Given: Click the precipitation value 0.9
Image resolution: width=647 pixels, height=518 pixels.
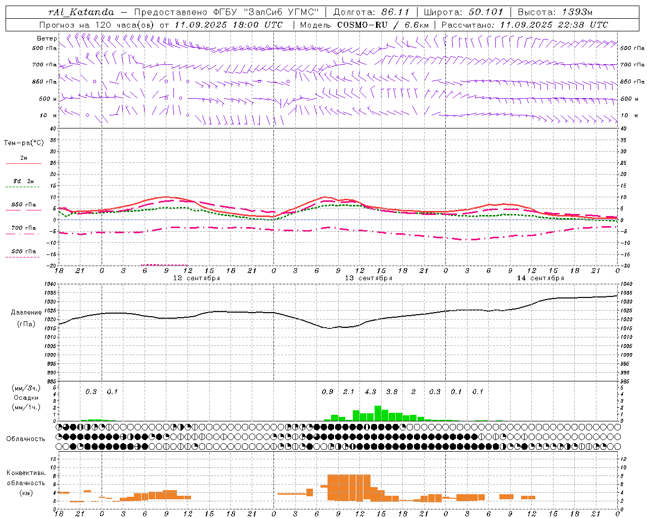Looking at the screenshot, I should 328,392.
